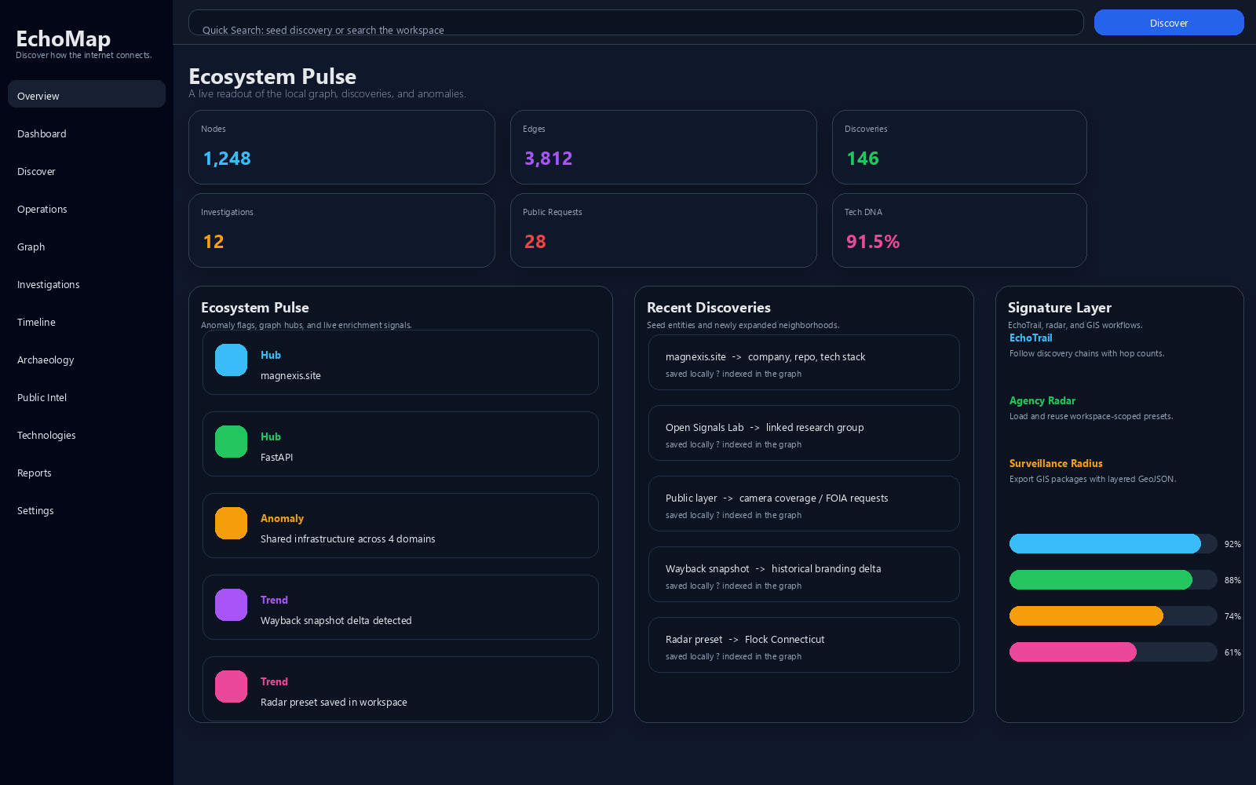This screenshot has width=1256, height=785.
Task: Click the blue Hub icon for magnexis.site
Action: click(x=231, y=360)
